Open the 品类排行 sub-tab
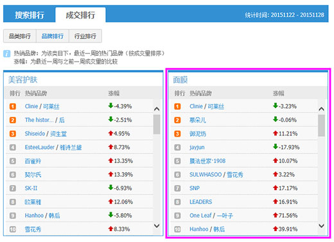This screenshot has width=334, height=242. (x=20, y=36)
